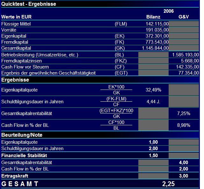Screen dimensions: 204x189
Task: Click the Eigenkapital label in values section
Action: (x=14, y=36)
